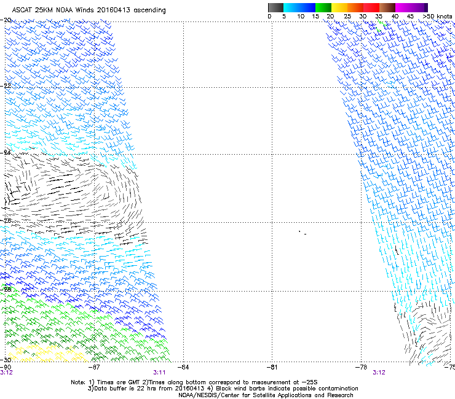Click the "-26" latitude axis label
Viewport: 455px width, 399px height.
(x=6, y=221)
